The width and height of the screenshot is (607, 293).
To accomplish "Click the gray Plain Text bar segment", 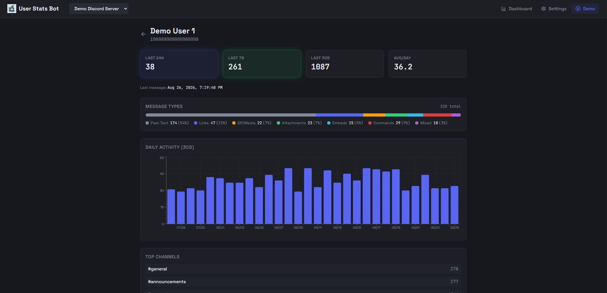I will [x=231, y=115].
